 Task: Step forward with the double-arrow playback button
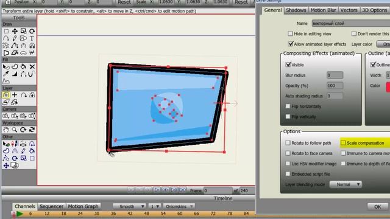165,190
